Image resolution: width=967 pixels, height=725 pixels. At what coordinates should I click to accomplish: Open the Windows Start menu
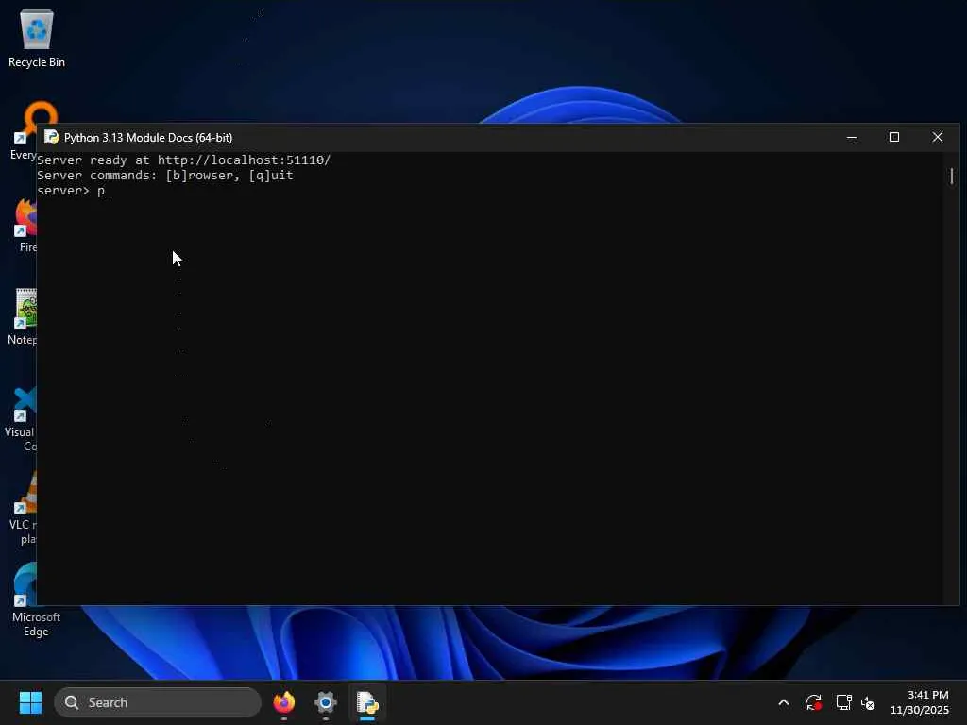click(30, 702)
